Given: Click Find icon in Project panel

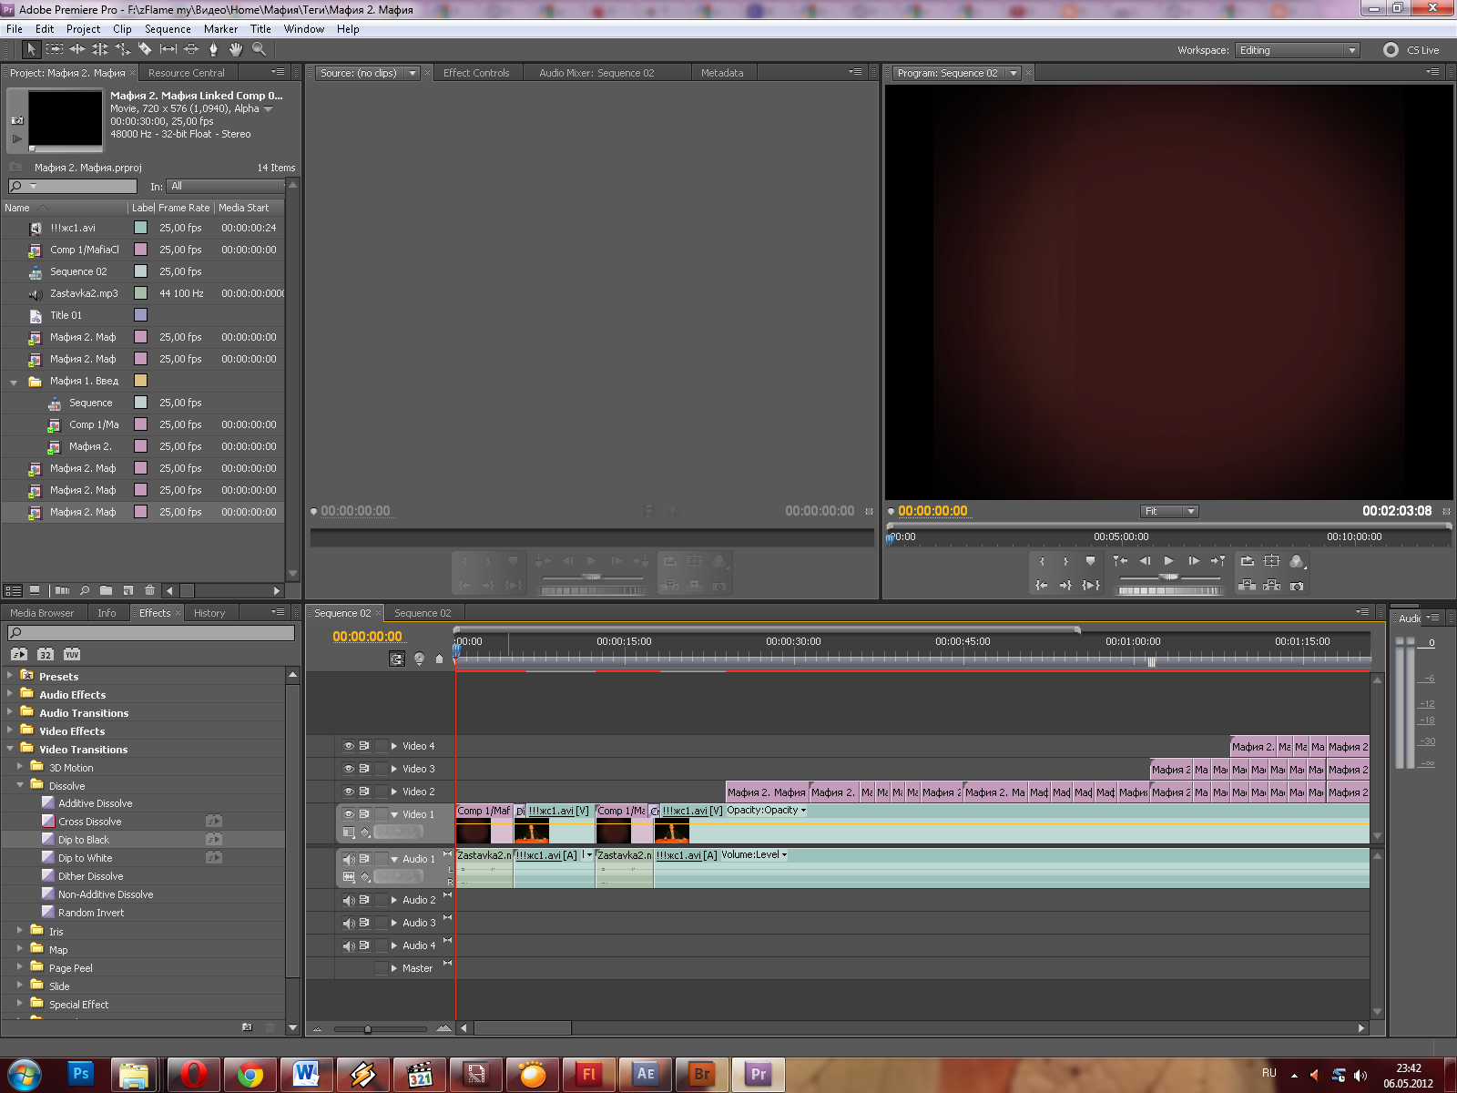Looking at the screenshot, I should (85, 590).
